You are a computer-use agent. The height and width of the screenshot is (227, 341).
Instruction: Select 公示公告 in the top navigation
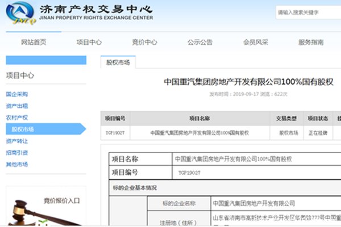[200, 42]
